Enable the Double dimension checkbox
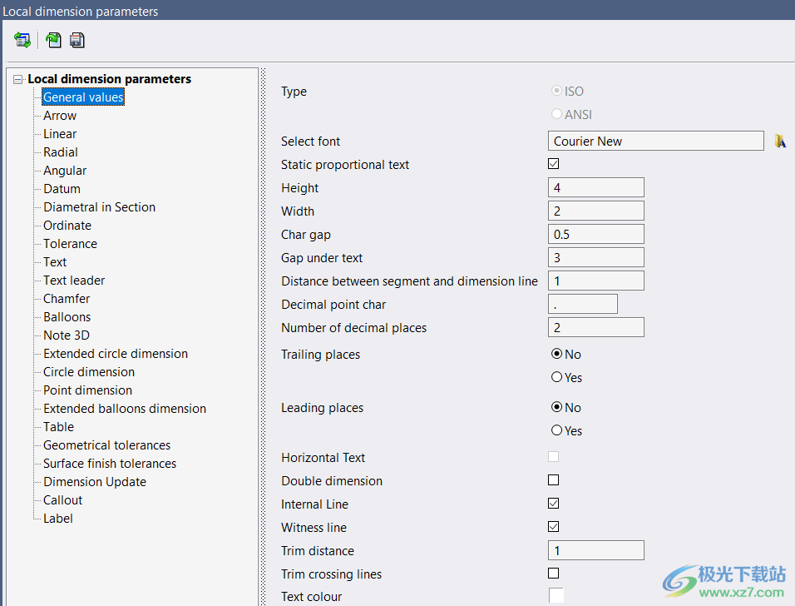Screen dimensions: 795x606 pyautogui.click(x=553, y=479)
